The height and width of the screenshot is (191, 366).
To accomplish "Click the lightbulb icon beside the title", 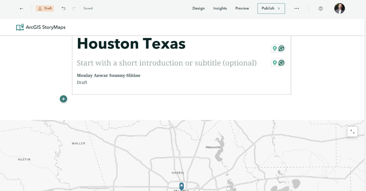I will [x=275, y=48].
